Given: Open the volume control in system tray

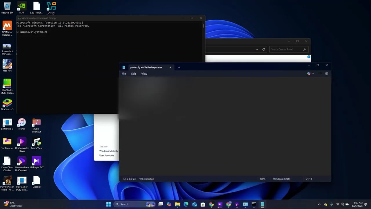Looking at the screenshot, I should 342,204.
